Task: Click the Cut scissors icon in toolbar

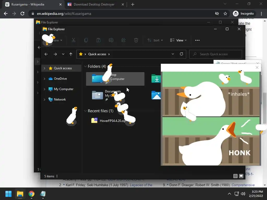Action: coord(73,40)
